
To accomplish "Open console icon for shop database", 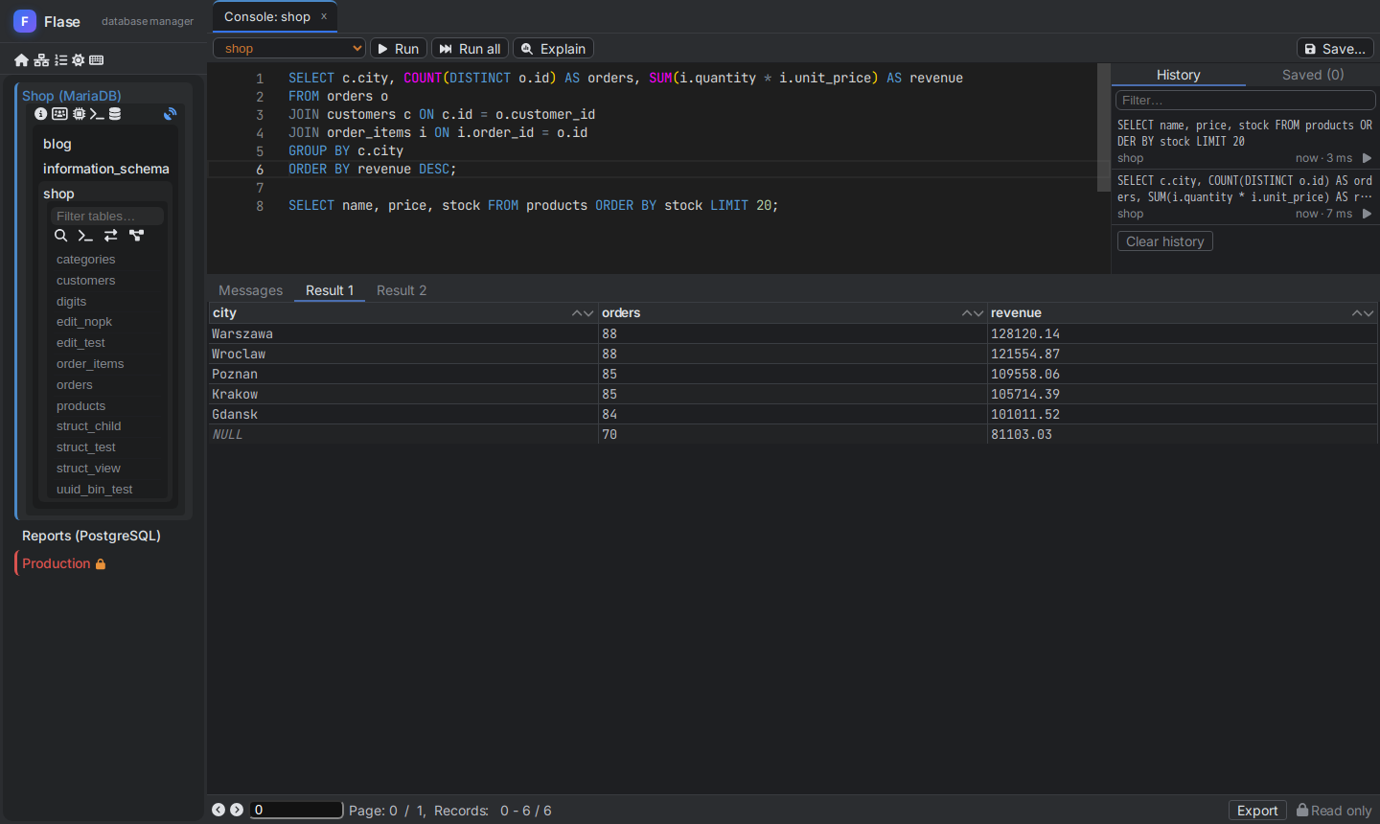I will pyautogui.click(x=85, y=236).
